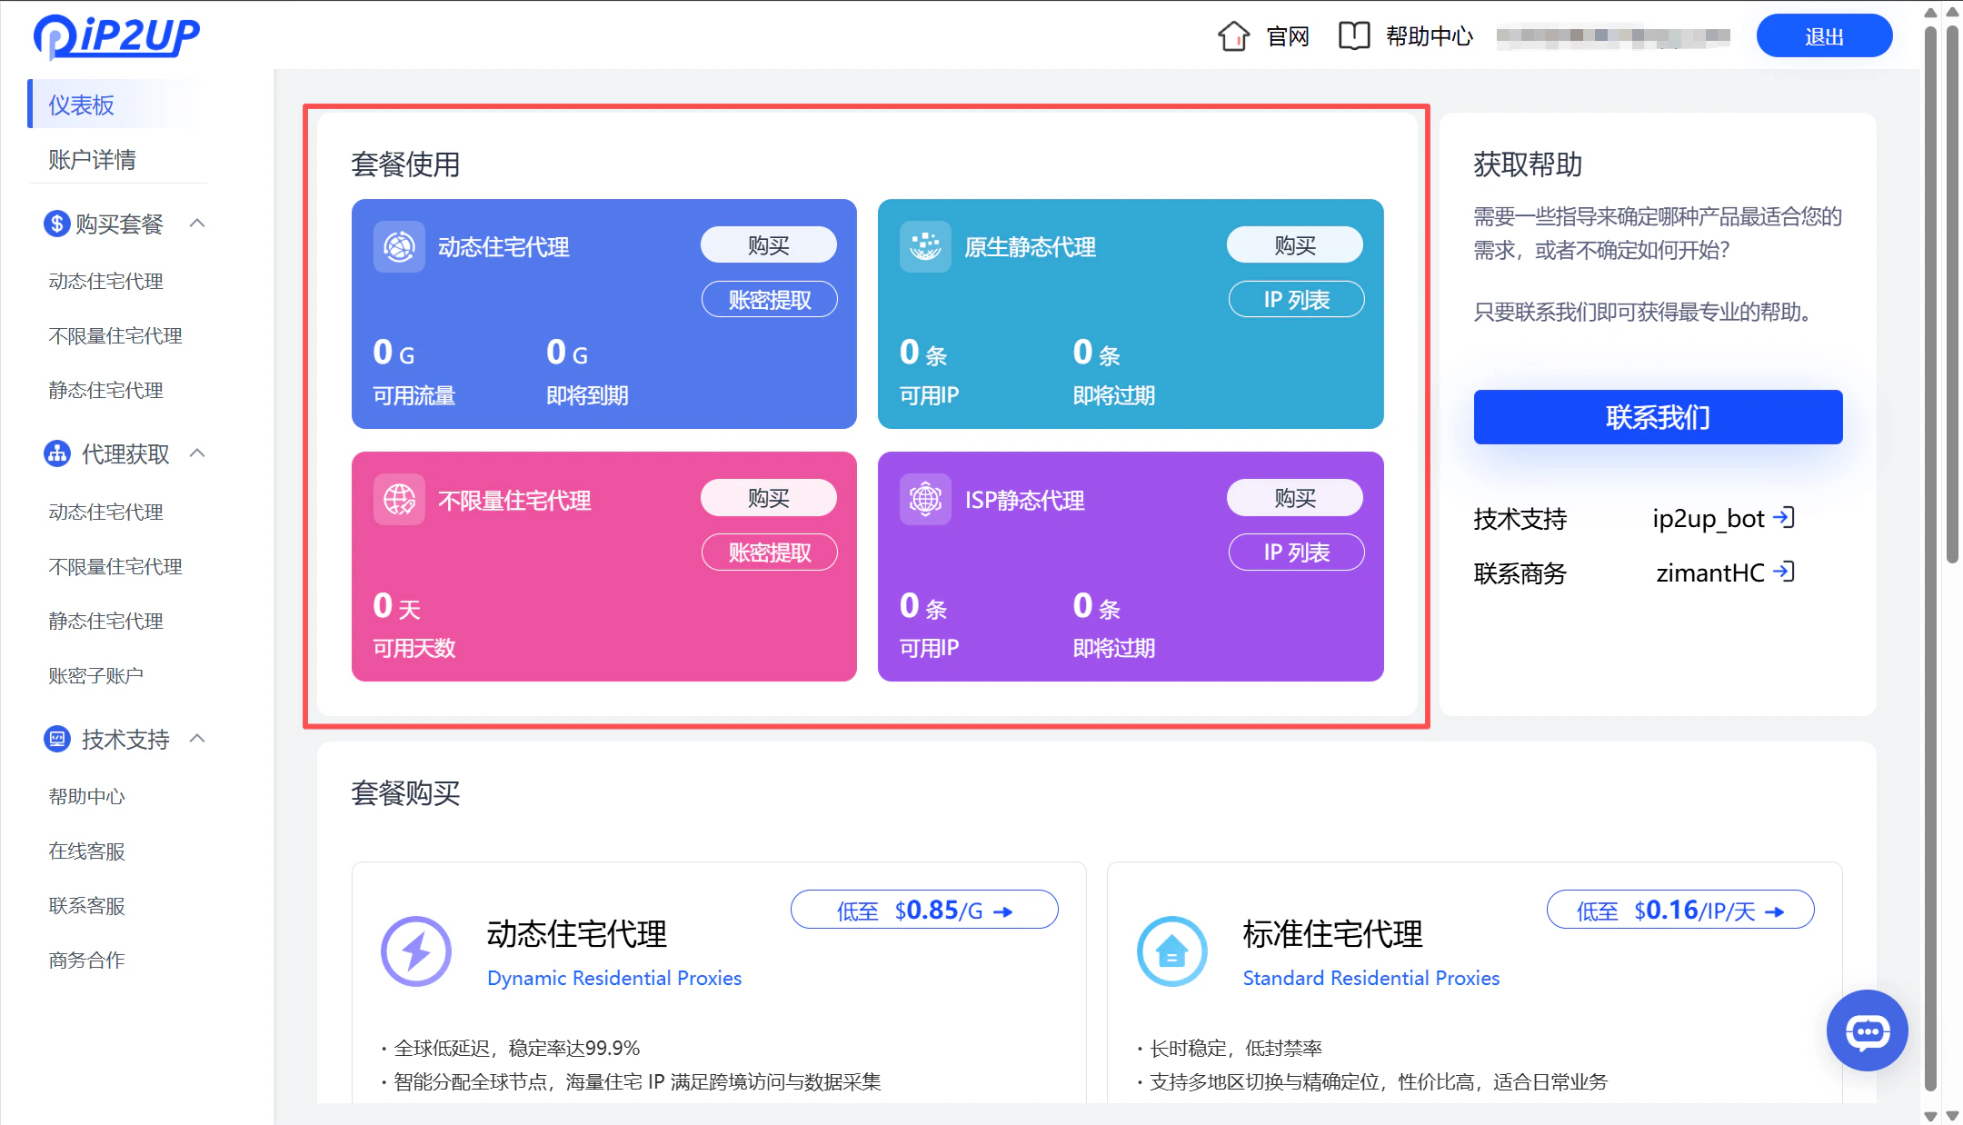Open 帮助中心 via the book icon

[1353, 35]
